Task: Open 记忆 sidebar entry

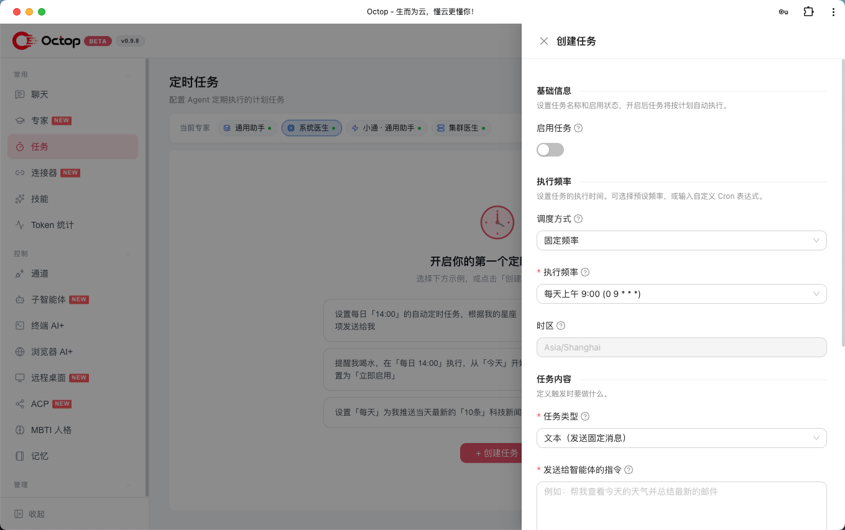Action: point(73,456)
